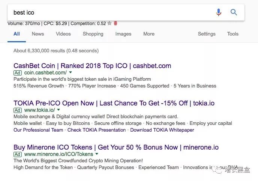Click the Ad badge on minerone result
258x181 pixels.
(x=18, y=154)
